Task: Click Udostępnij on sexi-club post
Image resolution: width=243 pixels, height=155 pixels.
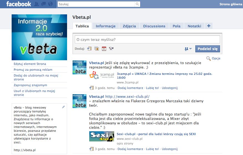Action: pos(170,149)
